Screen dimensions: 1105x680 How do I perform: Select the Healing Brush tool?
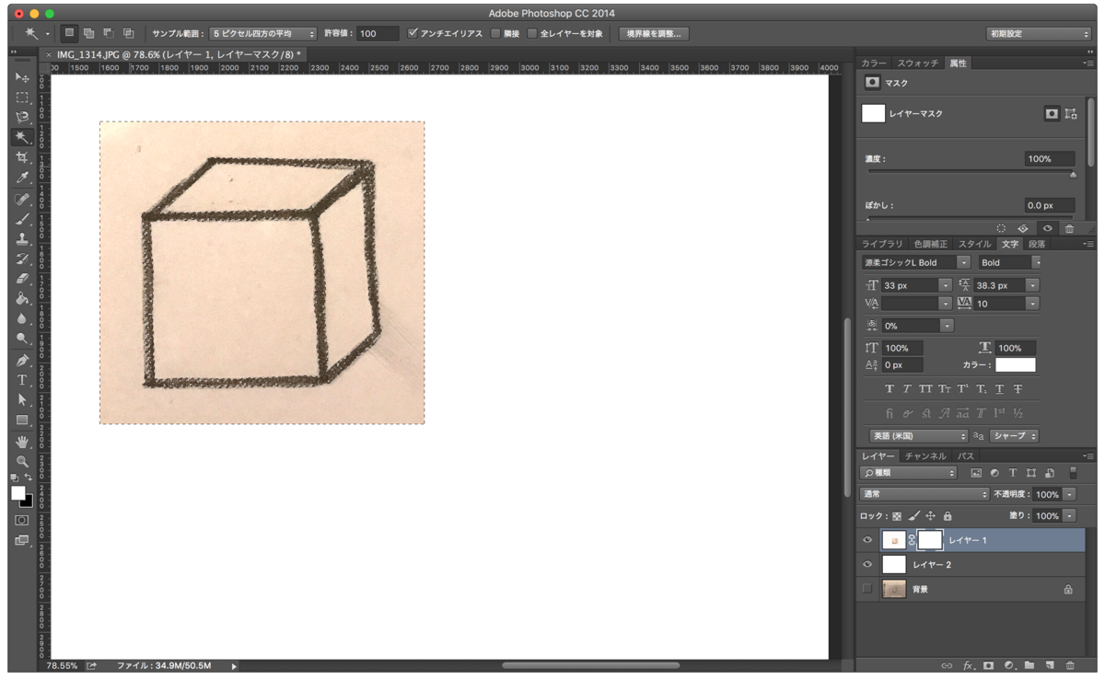pos(22,199)
